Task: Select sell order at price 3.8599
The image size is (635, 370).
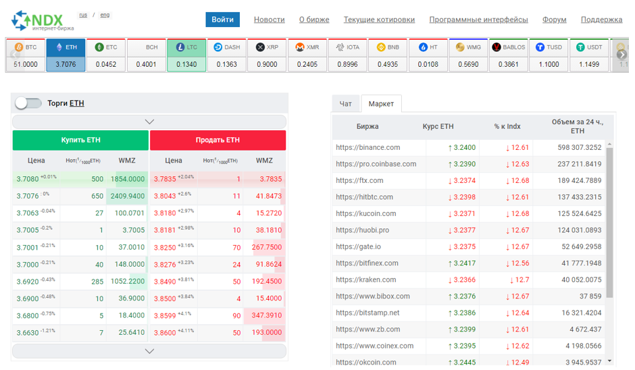Action: [218, 315]
